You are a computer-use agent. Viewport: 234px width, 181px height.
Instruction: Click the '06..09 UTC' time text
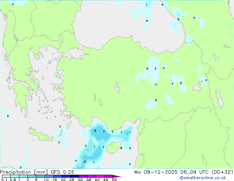[194, 172]
